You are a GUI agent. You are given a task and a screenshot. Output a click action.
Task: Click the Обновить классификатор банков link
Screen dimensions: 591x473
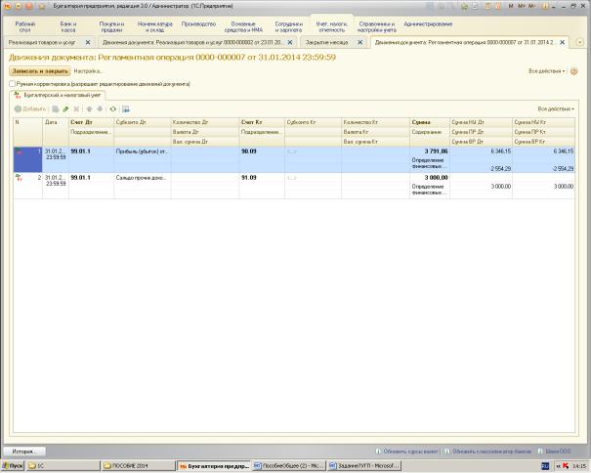coord(492,451)
